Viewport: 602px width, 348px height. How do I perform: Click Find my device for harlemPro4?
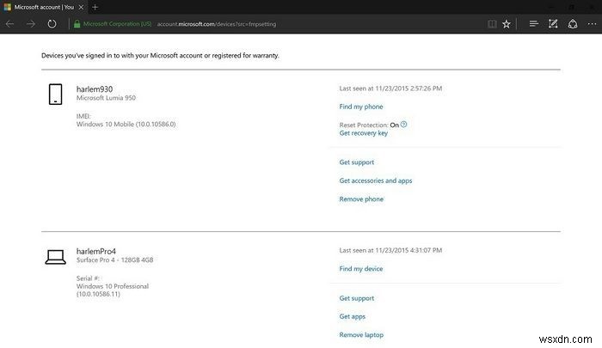click(x=361, y=269)
